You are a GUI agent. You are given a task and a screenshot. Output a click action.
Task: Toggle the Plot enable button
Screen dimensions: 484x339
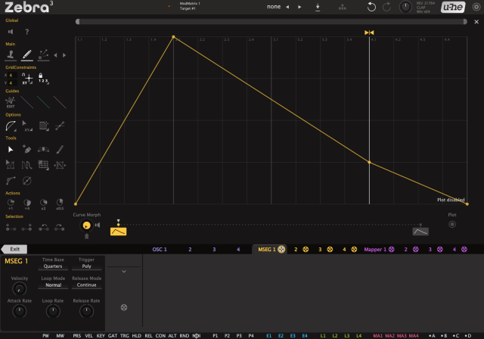(452, 225)
